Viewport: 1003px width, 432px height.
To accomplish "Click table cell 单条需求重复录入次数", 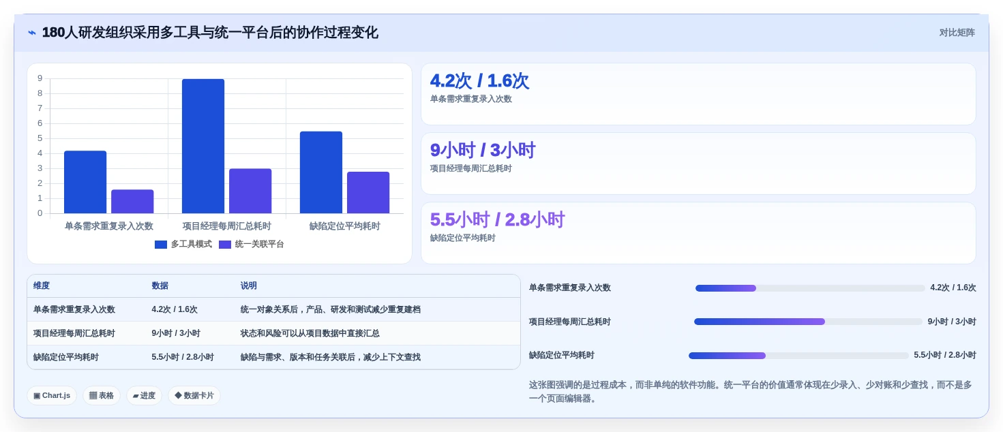I will tap(74, 309).
